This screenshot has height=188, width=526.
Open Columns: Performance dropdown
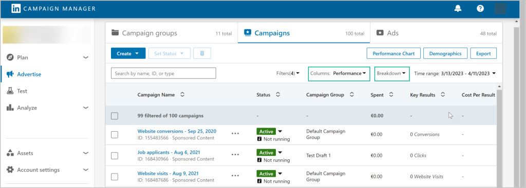[x=339, y=73]
